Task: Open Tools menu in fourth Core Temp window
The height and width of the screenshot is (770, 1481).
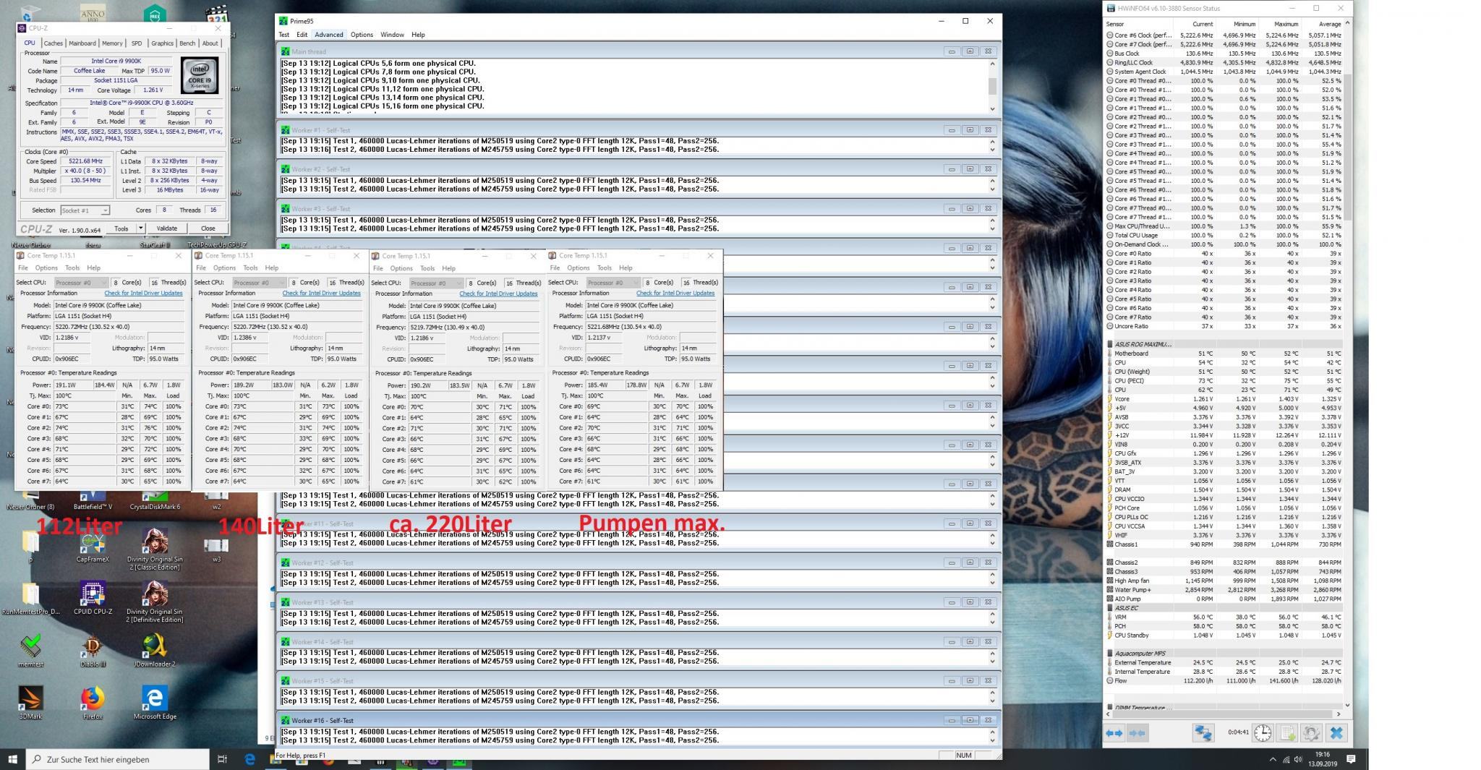Action: click(x=605, y=268)
